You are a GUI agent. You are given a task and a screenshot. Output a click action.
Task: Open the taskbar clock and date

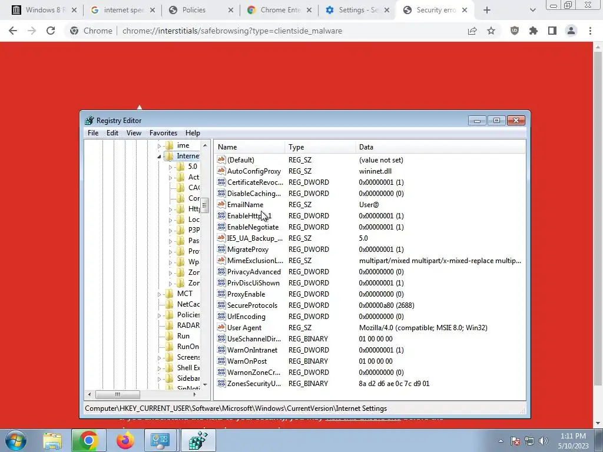pyautogui.click(x=573, y=441)
